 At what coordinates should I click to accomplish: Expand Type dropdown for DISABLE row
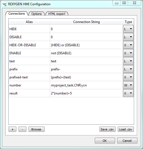point(128,37)
